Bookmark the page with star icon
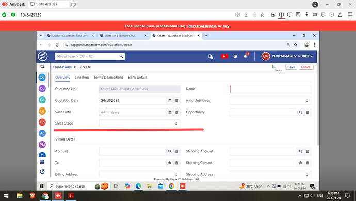Screen dimensions: 356x201 pos(296,45)
